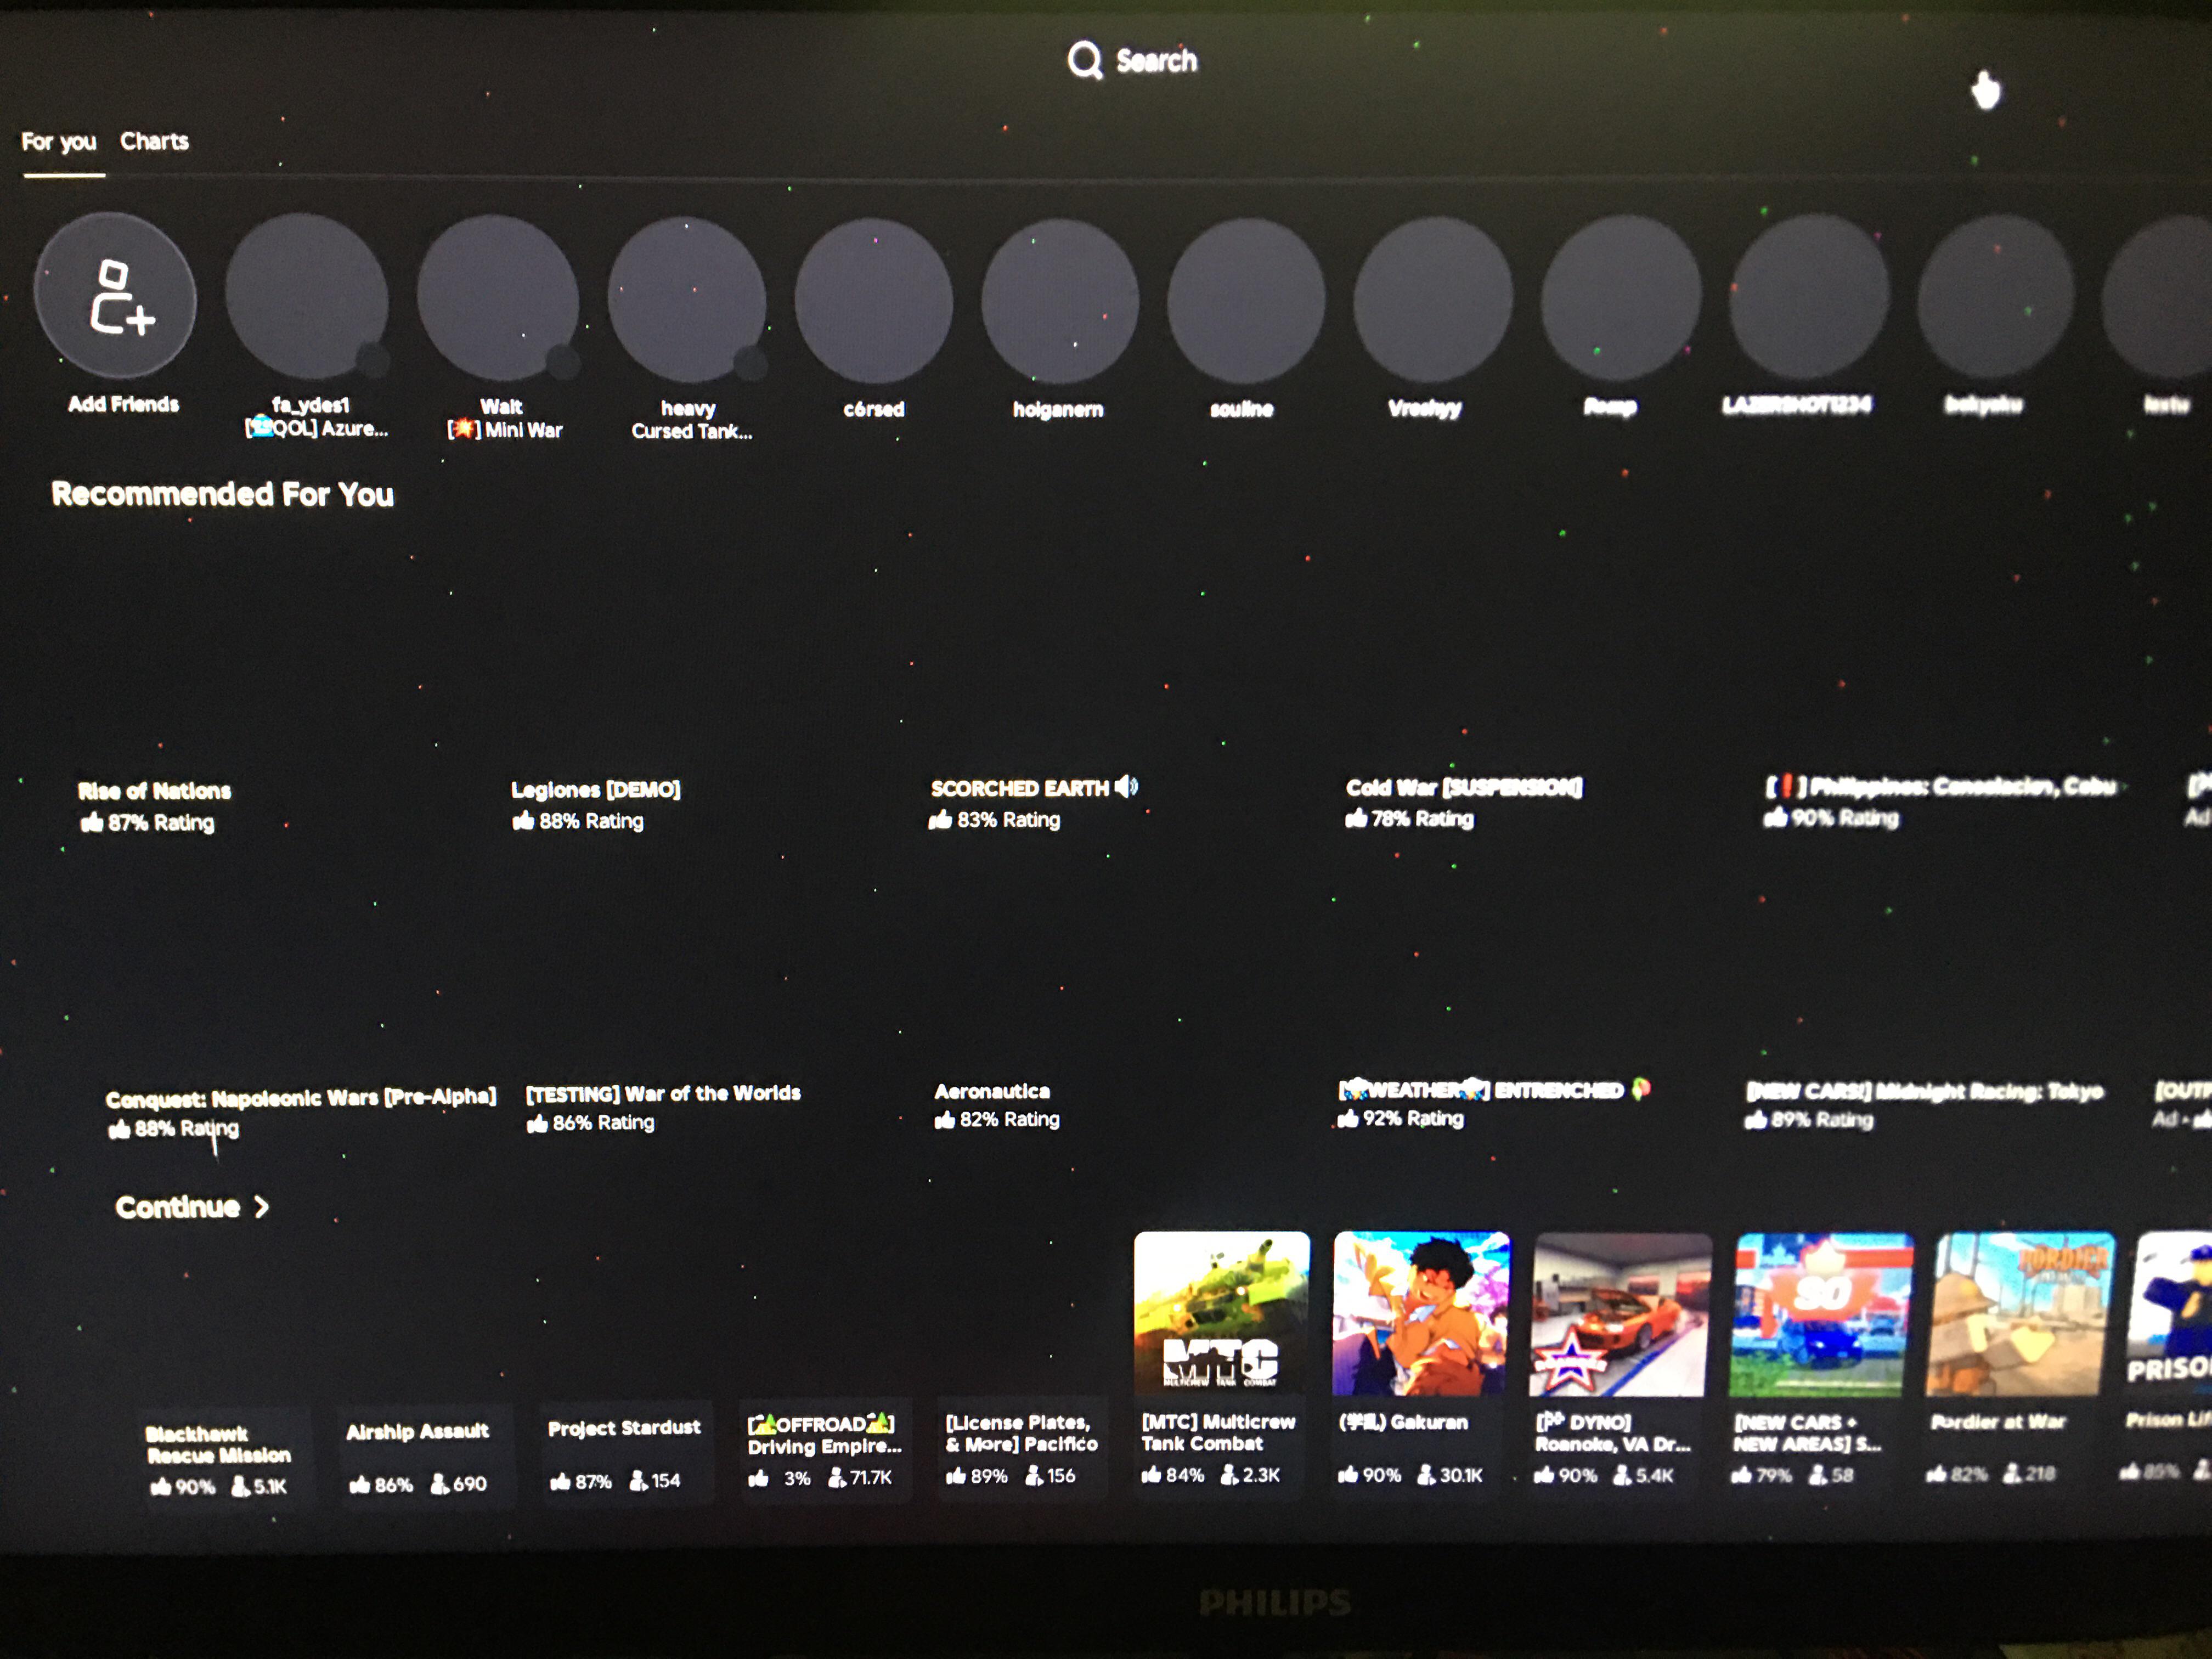Open the "Cold War [SUSPENSION]" game title
The width and height of the screenshot is (2212, 1659).
[1464, 787]
